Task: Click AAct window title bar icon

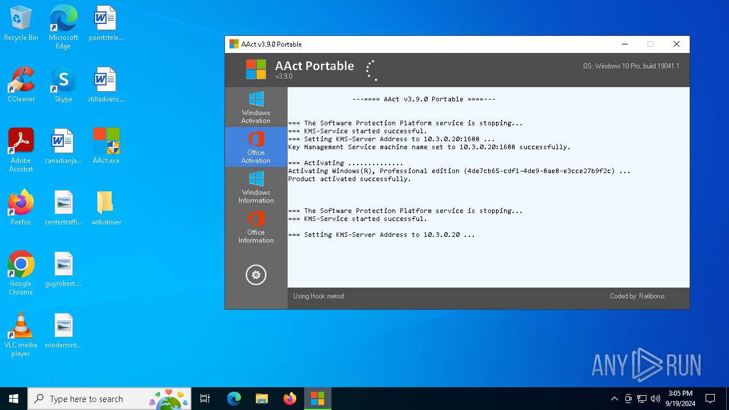Action: pyautogui.click(x=234, y=44)
